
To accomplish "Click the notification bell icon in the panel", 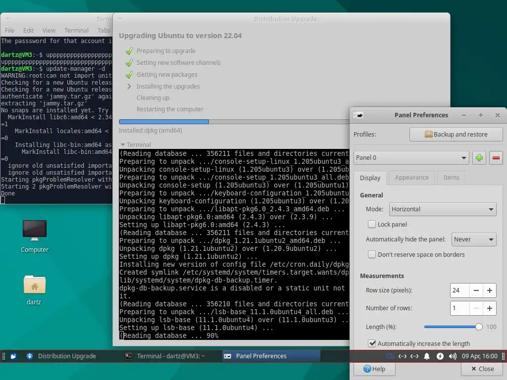I will [x=427, y=356].
